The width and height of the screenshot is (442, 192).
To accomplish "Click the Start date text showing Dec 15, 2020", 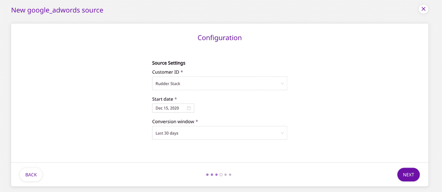I will pos(168,108).
